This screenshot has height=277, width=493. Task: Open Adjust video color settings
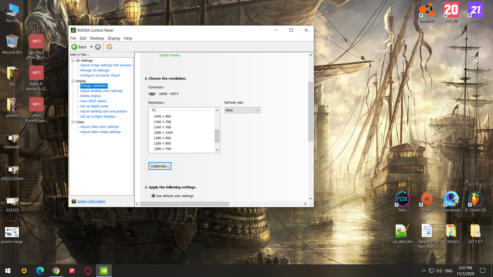(99, 127)
